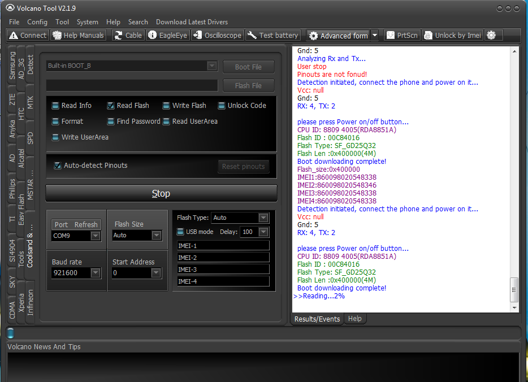Click the Flash File button
Image resolution: width=528 pixels, height=382 pixels.
pyautogui.click(x=249, y=86)
